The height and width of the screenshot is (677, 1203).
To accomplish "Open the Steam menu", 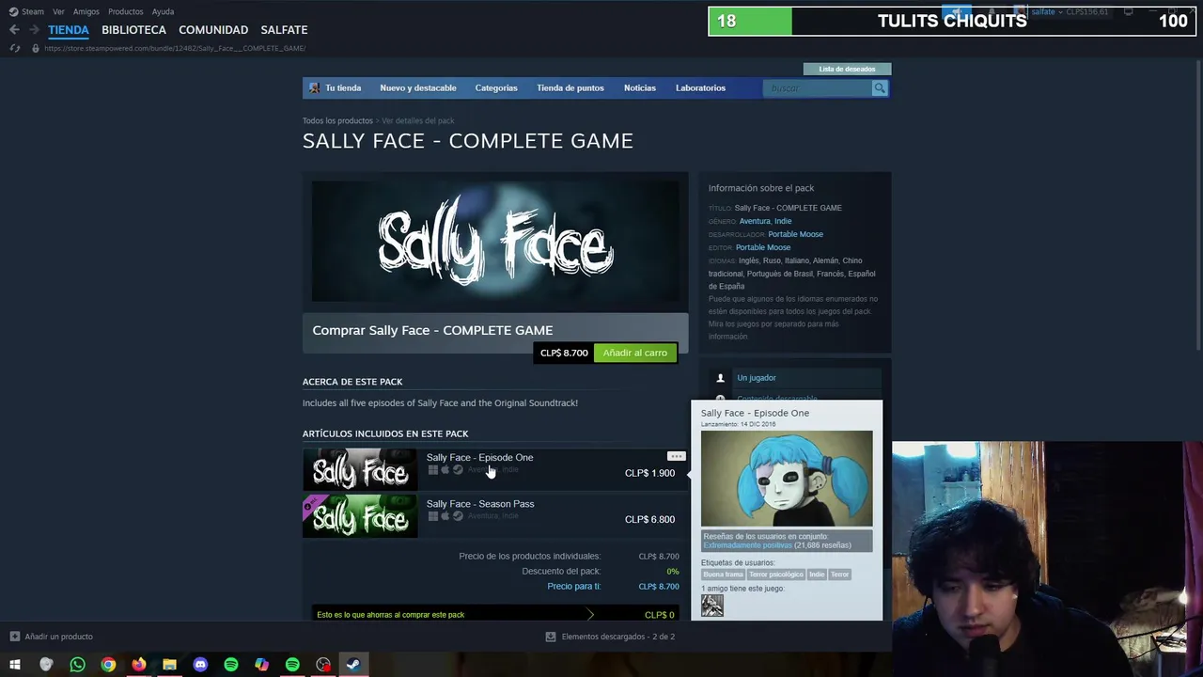I will click(x=33, y=11).
